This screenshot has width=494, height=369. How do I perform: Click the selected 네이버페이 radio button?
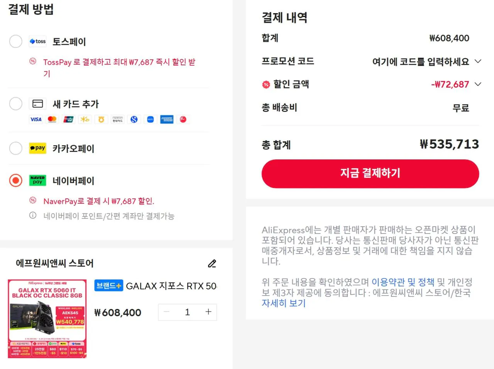(x=16, y=180)
